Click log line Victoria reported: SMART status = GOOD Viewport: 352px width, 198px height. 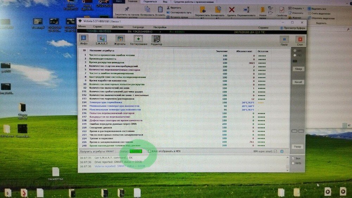[120, 166]
